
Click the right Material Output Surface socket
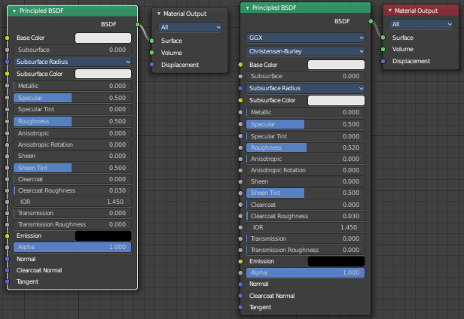click(383, 38)
